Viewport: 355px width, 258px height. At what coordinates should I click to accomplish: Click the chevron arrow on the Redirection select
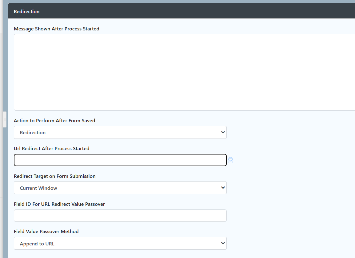point(223,132)
